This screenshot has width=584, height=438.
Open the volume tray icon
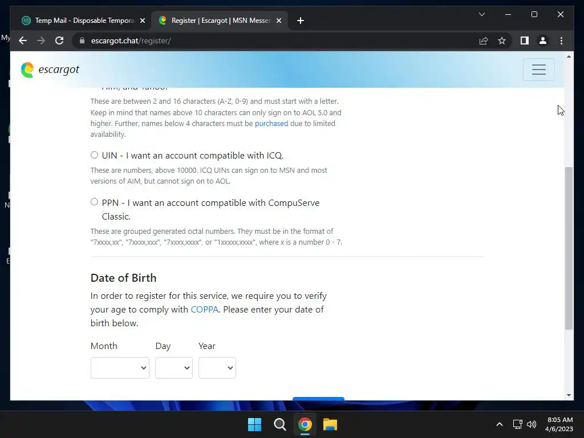tap(532, 424)
